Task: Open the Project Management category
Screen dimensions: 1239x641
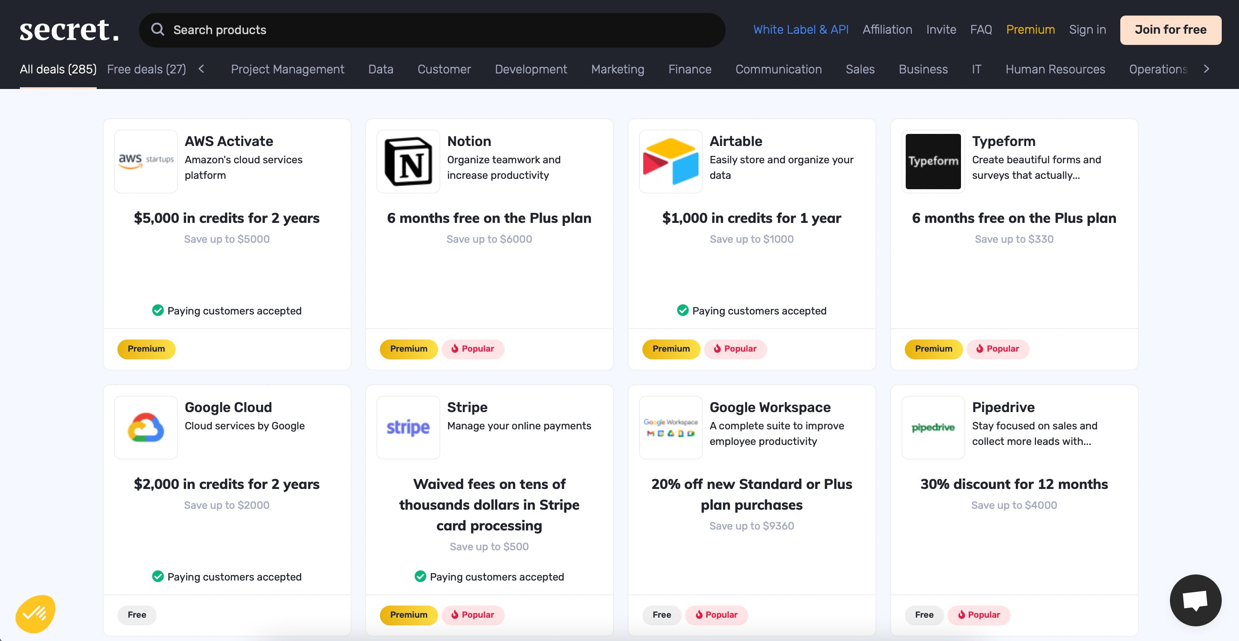Action: [288, 69]
